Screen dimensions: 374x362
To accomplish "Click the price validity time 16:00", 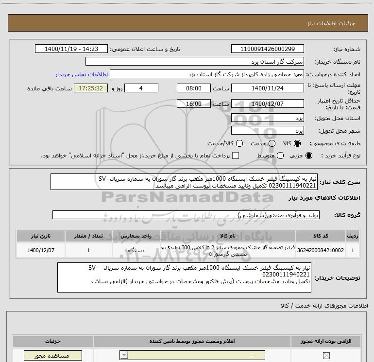I will 194,103.
